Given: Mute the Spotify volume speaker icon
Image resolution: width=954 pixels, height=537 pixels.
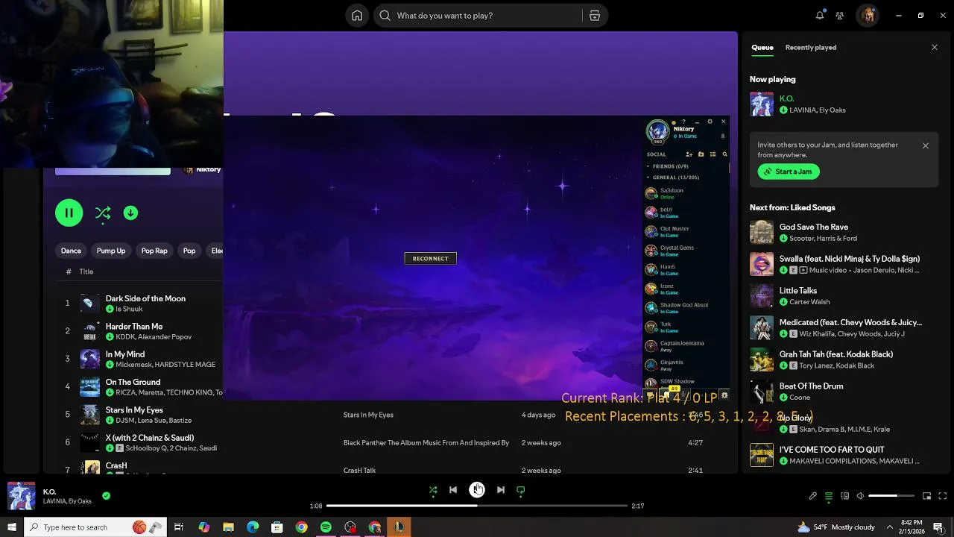Looking at the screenshot, I should click(860, 496).
